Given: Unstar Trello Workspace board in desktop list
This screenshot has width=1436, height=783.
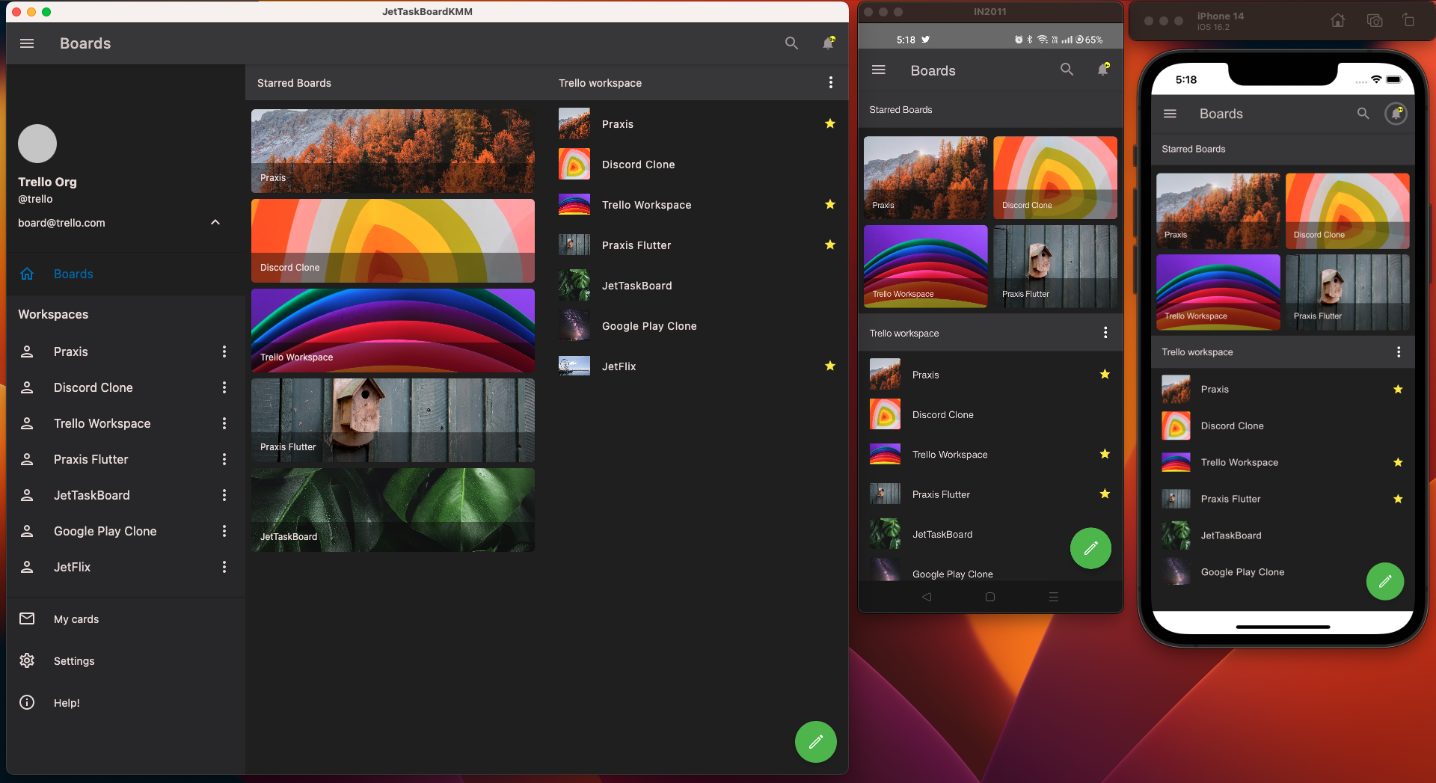Looking at the screenshot, I should [x=830, y=204].
